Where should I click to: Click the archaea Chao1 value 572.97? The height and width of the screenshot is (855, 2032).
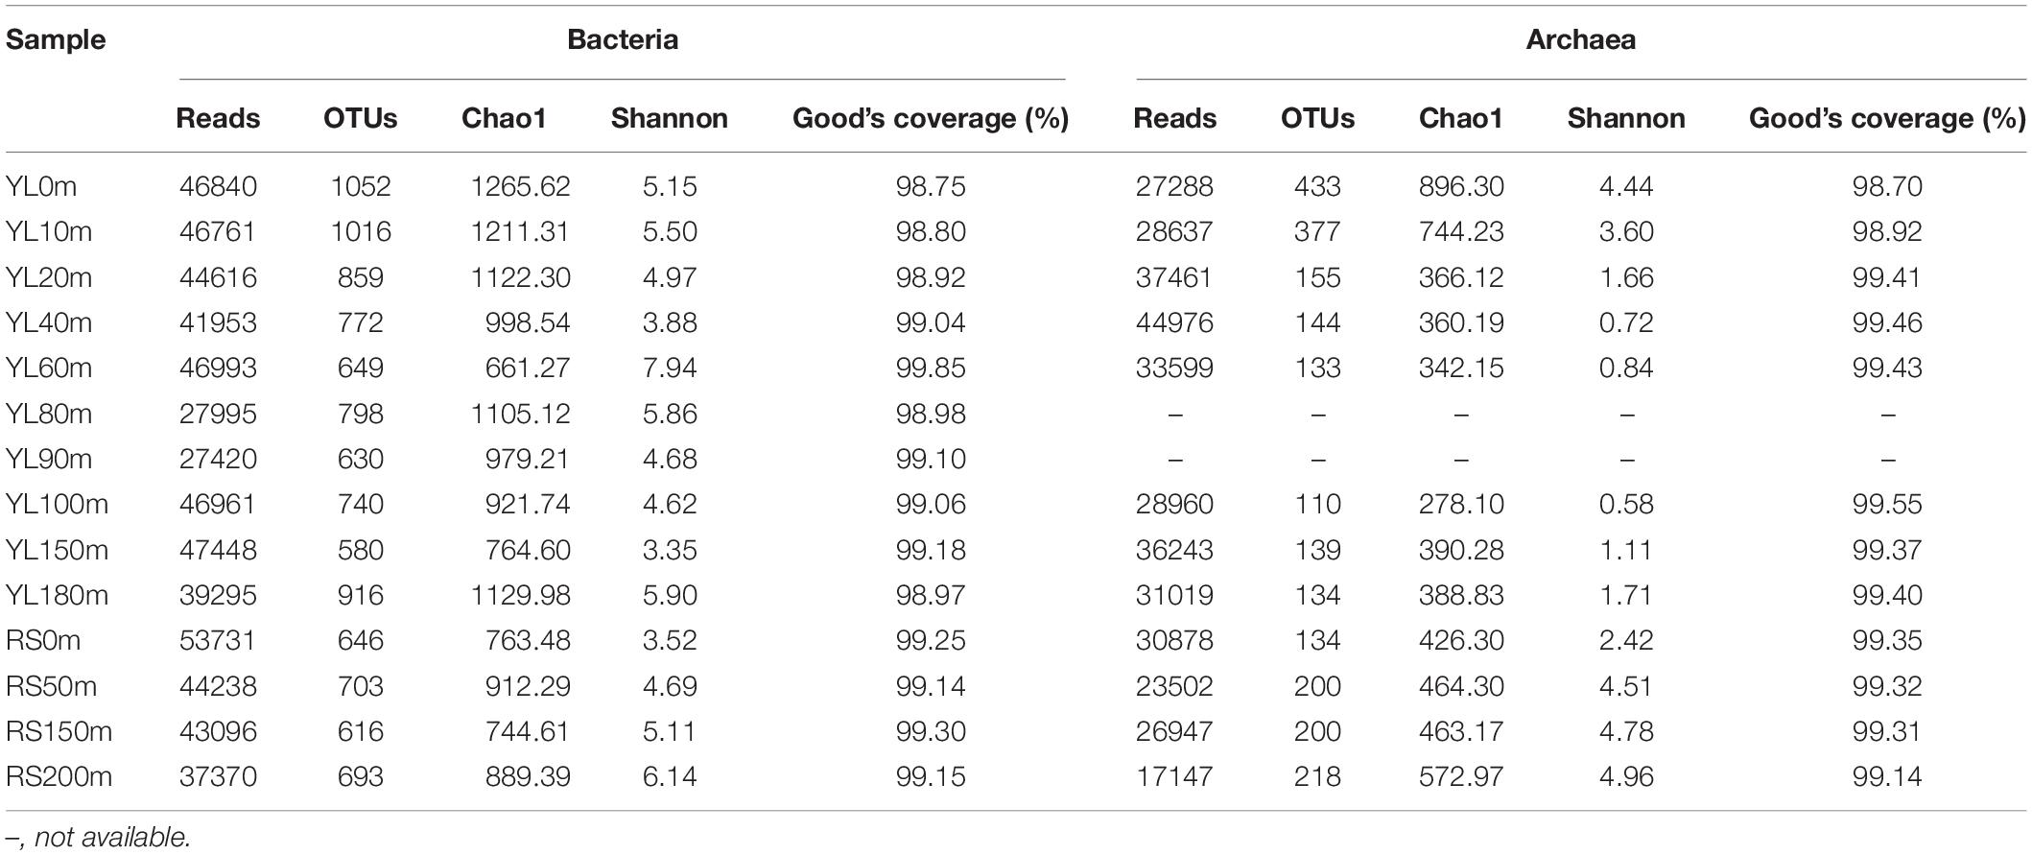pyautogui.click(x=1460, y=776)
